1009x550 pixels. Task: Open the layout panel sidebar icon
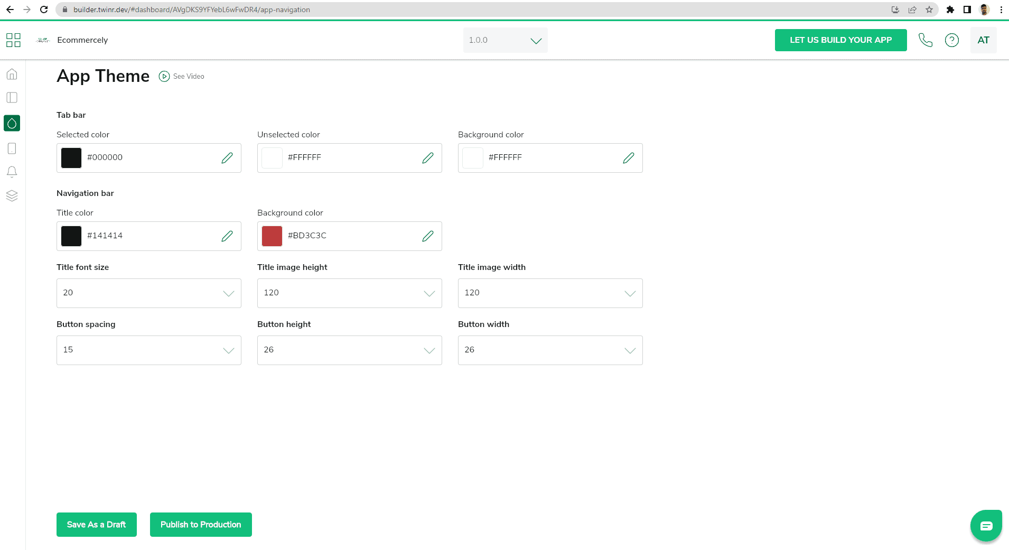point(12,98)
